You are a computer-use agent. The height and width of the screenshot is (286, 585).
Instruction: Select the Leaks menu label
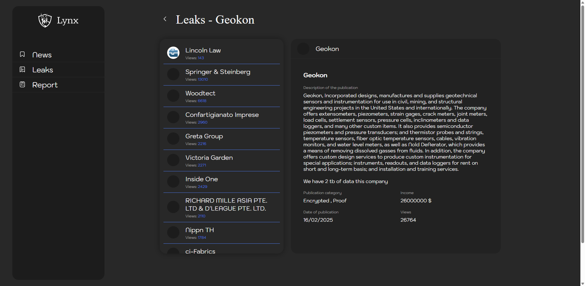[x=43, y=70]
